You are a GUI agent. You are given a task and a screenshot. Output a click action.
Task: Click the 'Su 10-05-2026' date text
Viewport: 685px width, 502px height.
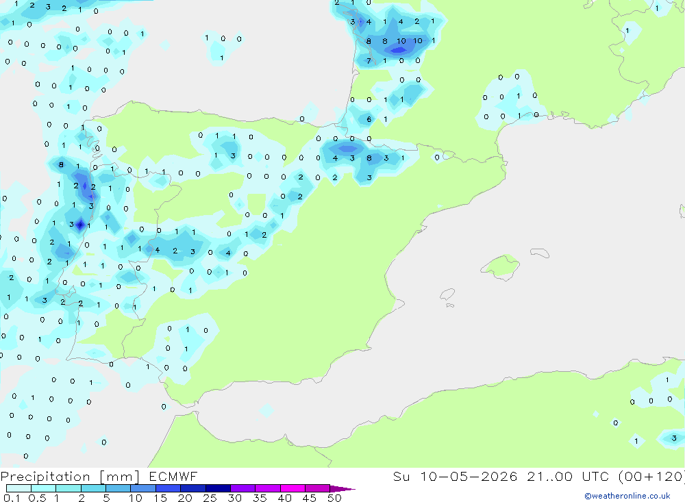pos(455,476)
